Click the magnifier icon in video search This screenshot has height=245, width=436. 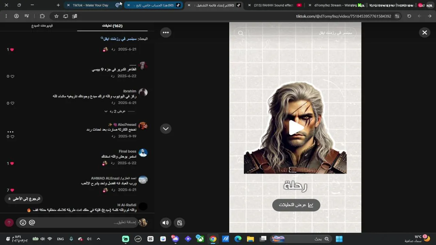[241, 33]
